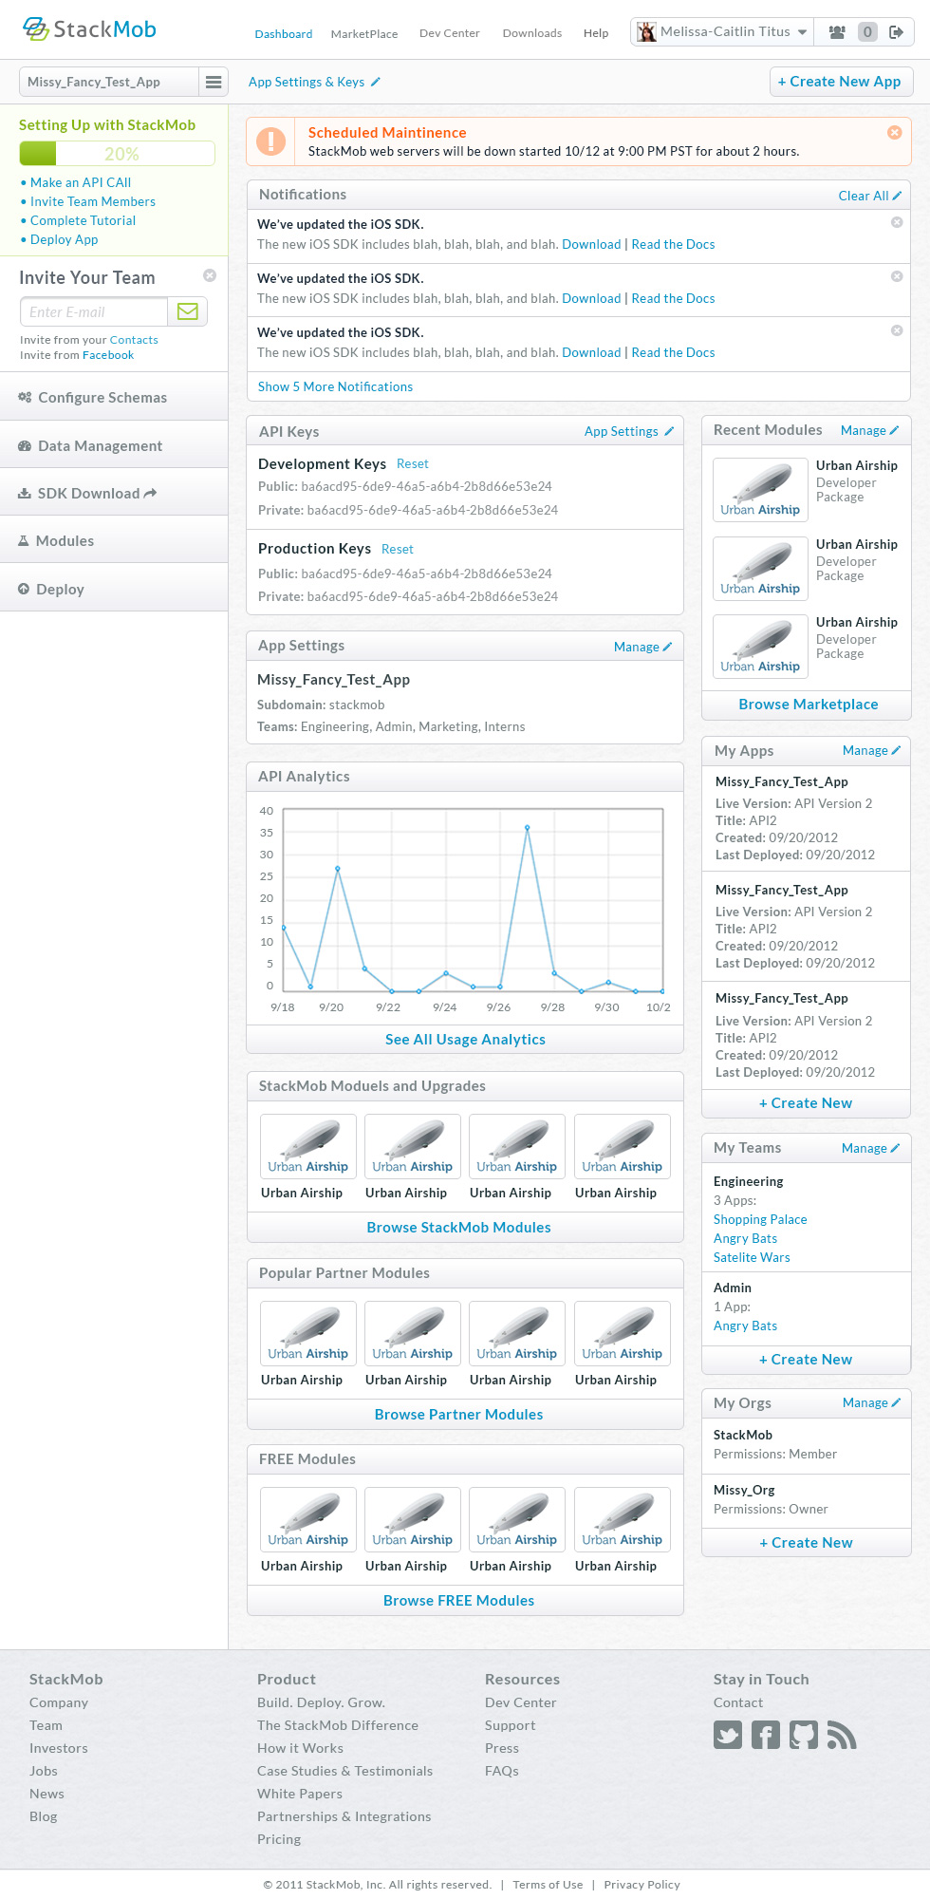Screen dimensions: 930x1899
Task: Click the Twitter icon in footer
Action: (x=728, y=1735)
